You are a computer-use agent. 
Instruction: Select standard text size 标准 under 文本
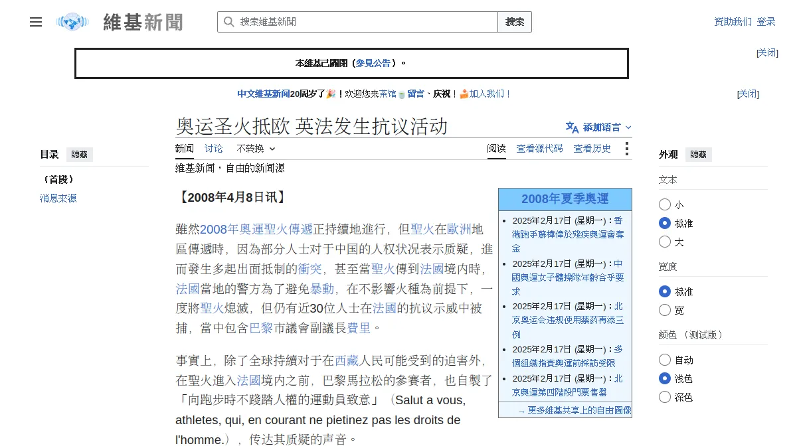665,223
